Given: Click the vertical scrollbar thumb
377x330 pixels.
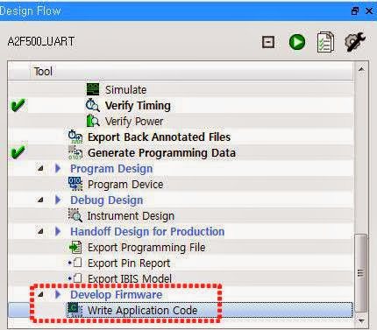Looking at the screenshot, I should pos(361,273).
